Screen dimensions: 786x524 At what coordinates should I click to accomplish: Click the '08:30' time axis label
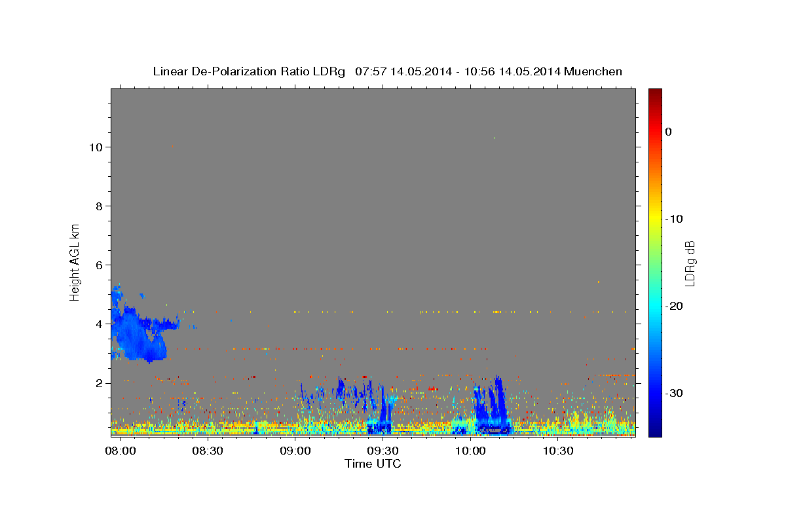pyautogui.click(x=208, y=452)
